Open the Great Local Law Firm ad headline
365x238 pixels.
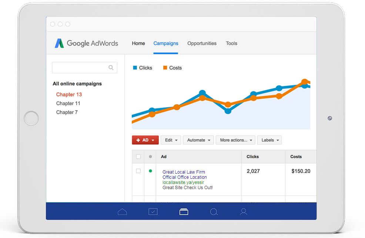(184, 172)
